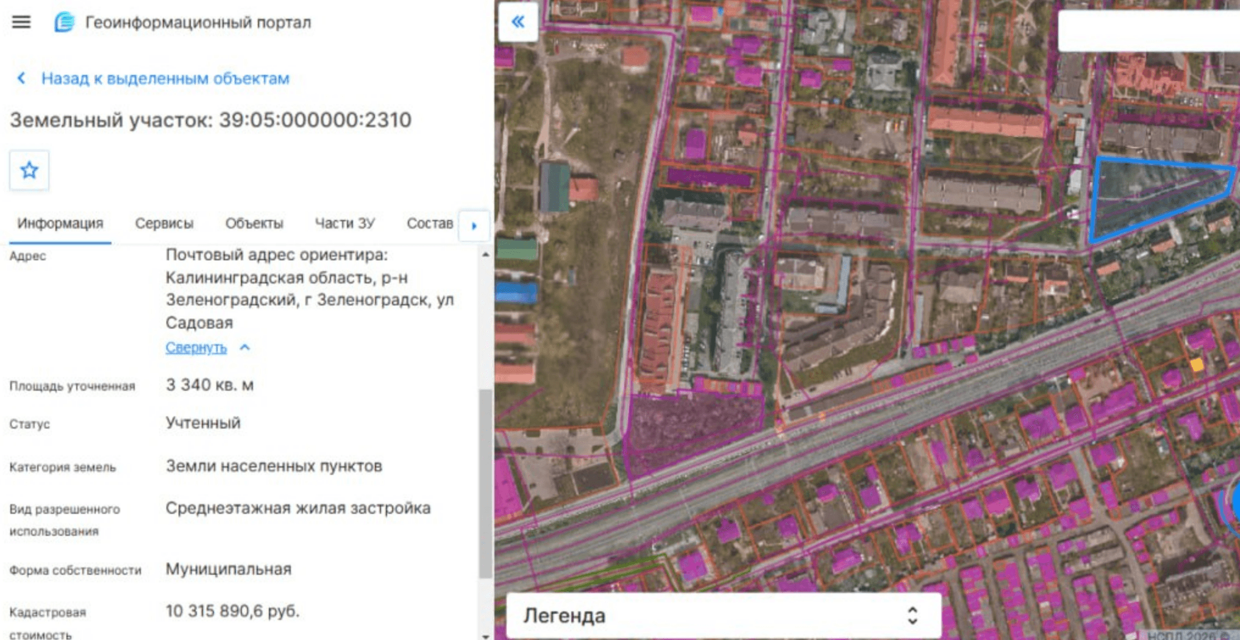Screen dimensions: 1240x640
Task: Click the heading Земельный участок: 39:05:000000:2310
Action: 210,120
